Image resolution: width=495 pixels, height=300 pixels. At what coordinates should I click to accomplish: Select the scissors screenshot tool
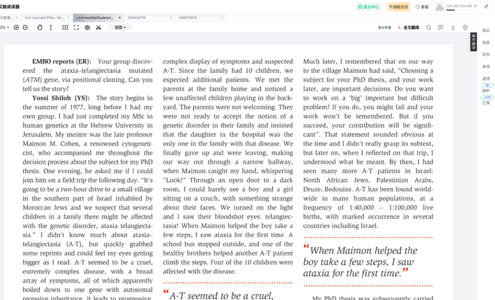click(98, 28)
